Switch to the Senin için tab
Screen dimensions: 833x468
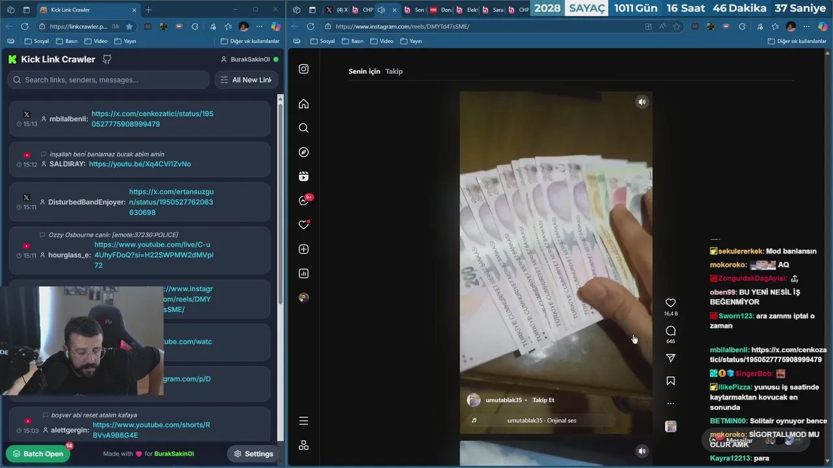(364, 71)
